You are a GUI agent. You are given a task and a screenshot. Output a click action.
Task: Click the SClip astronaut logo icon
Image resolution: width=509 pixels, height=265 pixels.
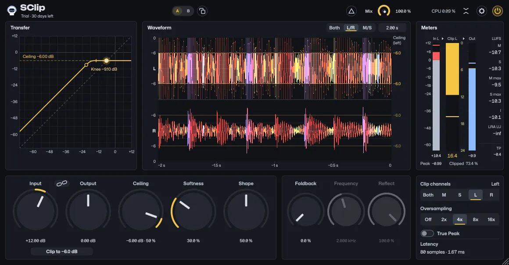12,11
